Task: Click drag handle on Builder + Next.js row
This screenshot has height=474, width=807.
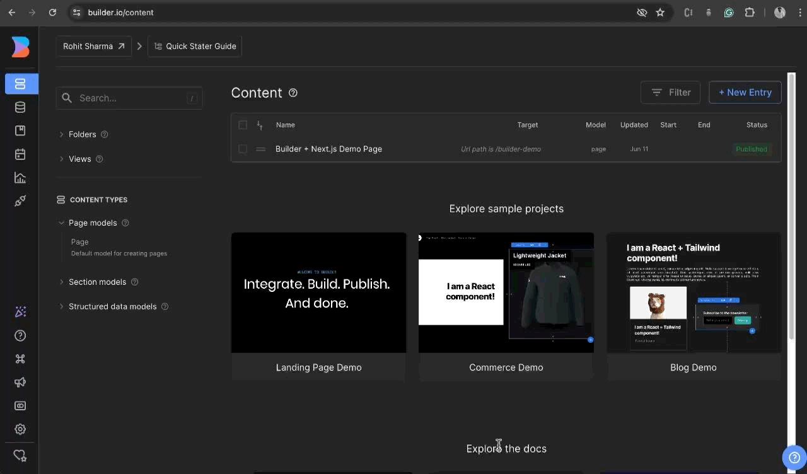Action: [260, 149]
